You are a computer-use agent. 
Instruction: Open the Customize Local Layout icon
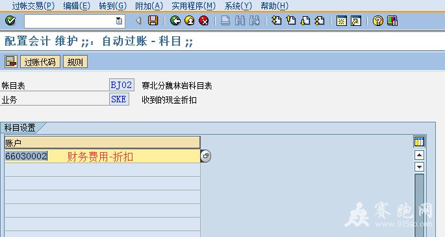(x=392, y=21)
